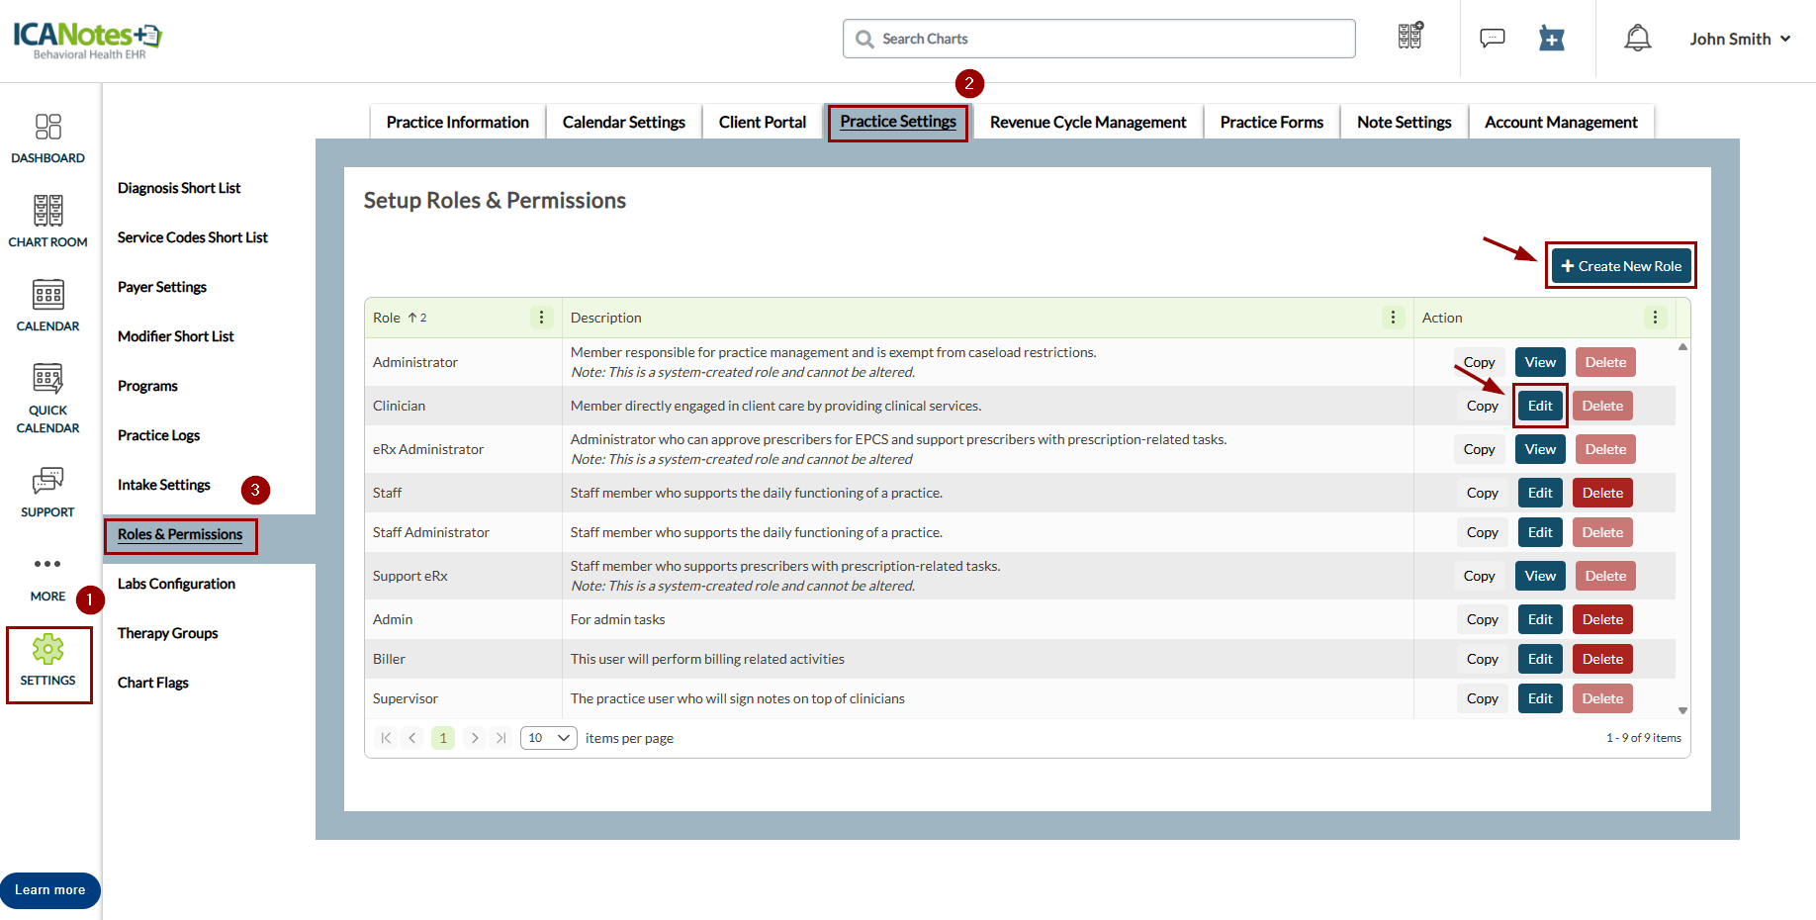Go to Payer Settings
The image size is (1816, 920).
pos(162,287)
